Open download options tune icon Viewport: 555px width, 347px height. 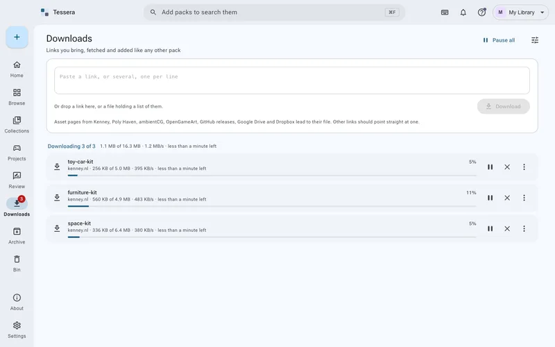click(x=535, y=40)
